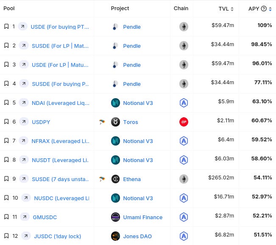Open the Jones DAO project link
The height and width of the screenshot is (245, 276).
pos(137,236)
